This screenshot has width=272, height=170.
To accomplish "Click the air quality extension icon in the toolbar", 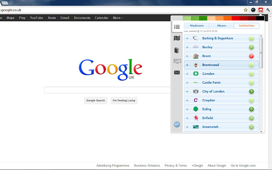I will pos(261,9).
